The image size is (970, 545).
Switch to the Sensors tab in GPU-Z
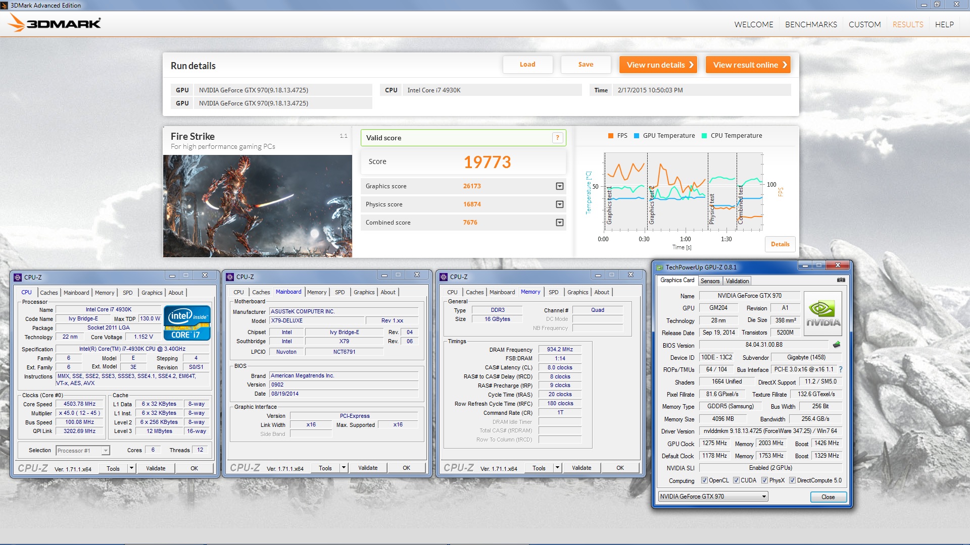710,281
